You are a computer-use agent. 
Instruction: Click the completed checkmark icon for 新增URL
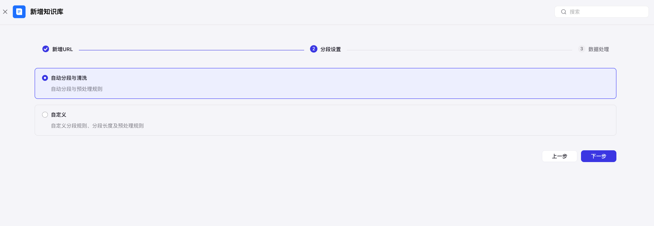(x=46, y=49)
